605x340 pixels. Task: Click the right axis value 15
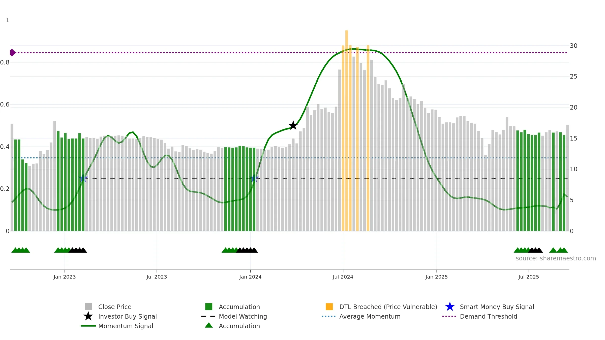click(573, 139)
